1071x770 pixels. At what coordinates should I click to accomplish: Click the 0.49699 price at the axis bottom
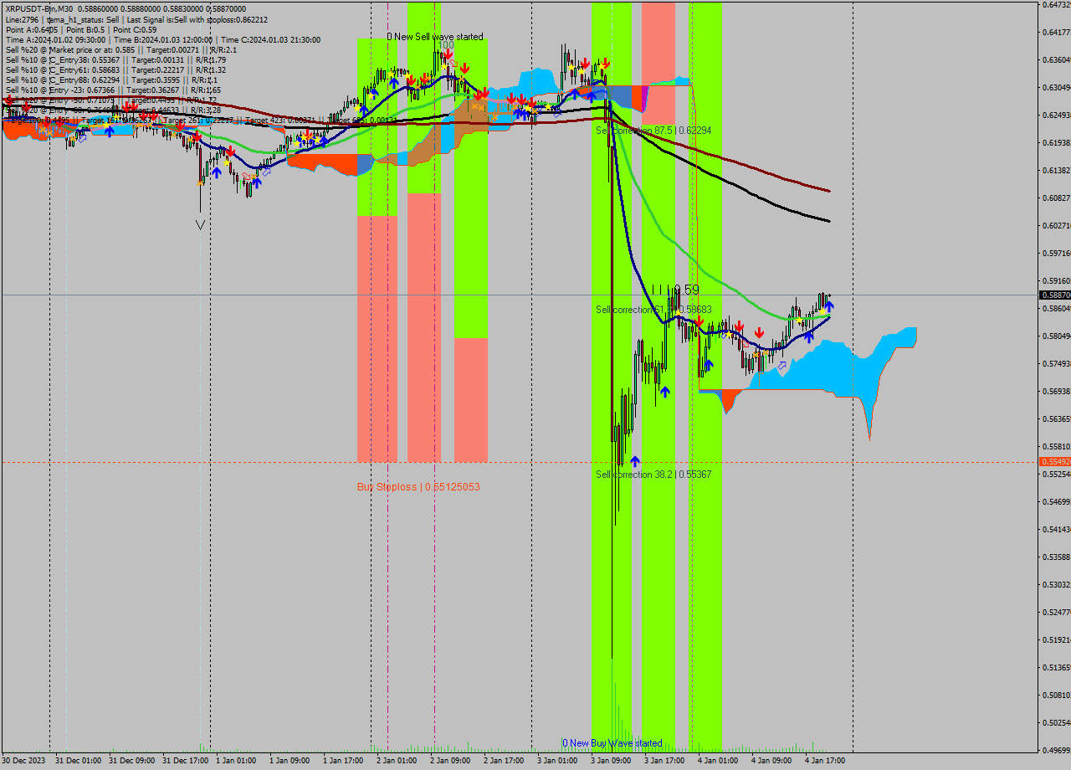[x=1056, y=751]
